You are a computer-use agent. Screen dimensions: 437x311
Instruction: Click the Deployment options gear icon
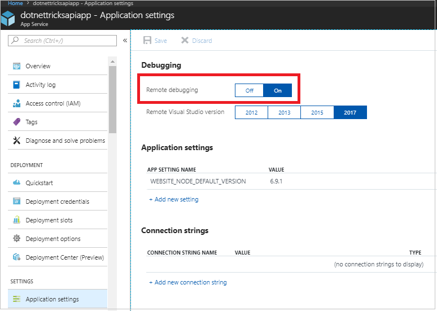[x=16, y=239]
